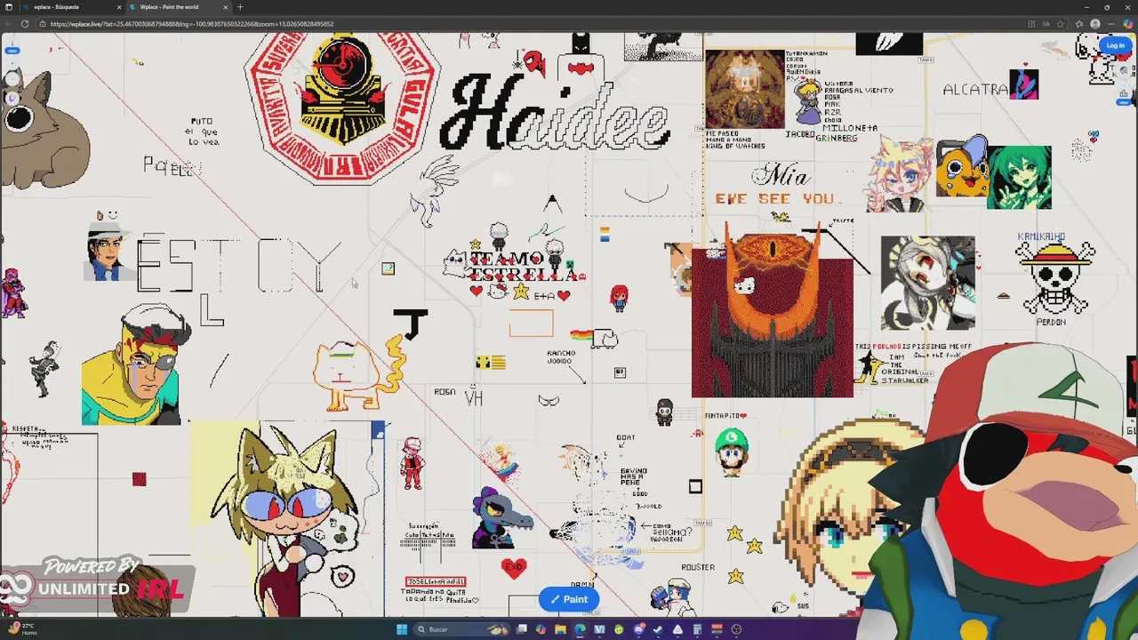
Task: Open the tab actions menu icon
Action: tap(9, 7)
